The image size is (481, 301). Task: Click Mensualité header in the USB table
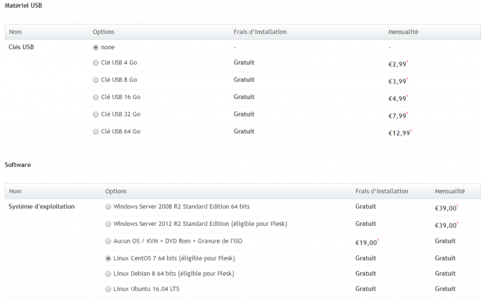coord(403,32)
